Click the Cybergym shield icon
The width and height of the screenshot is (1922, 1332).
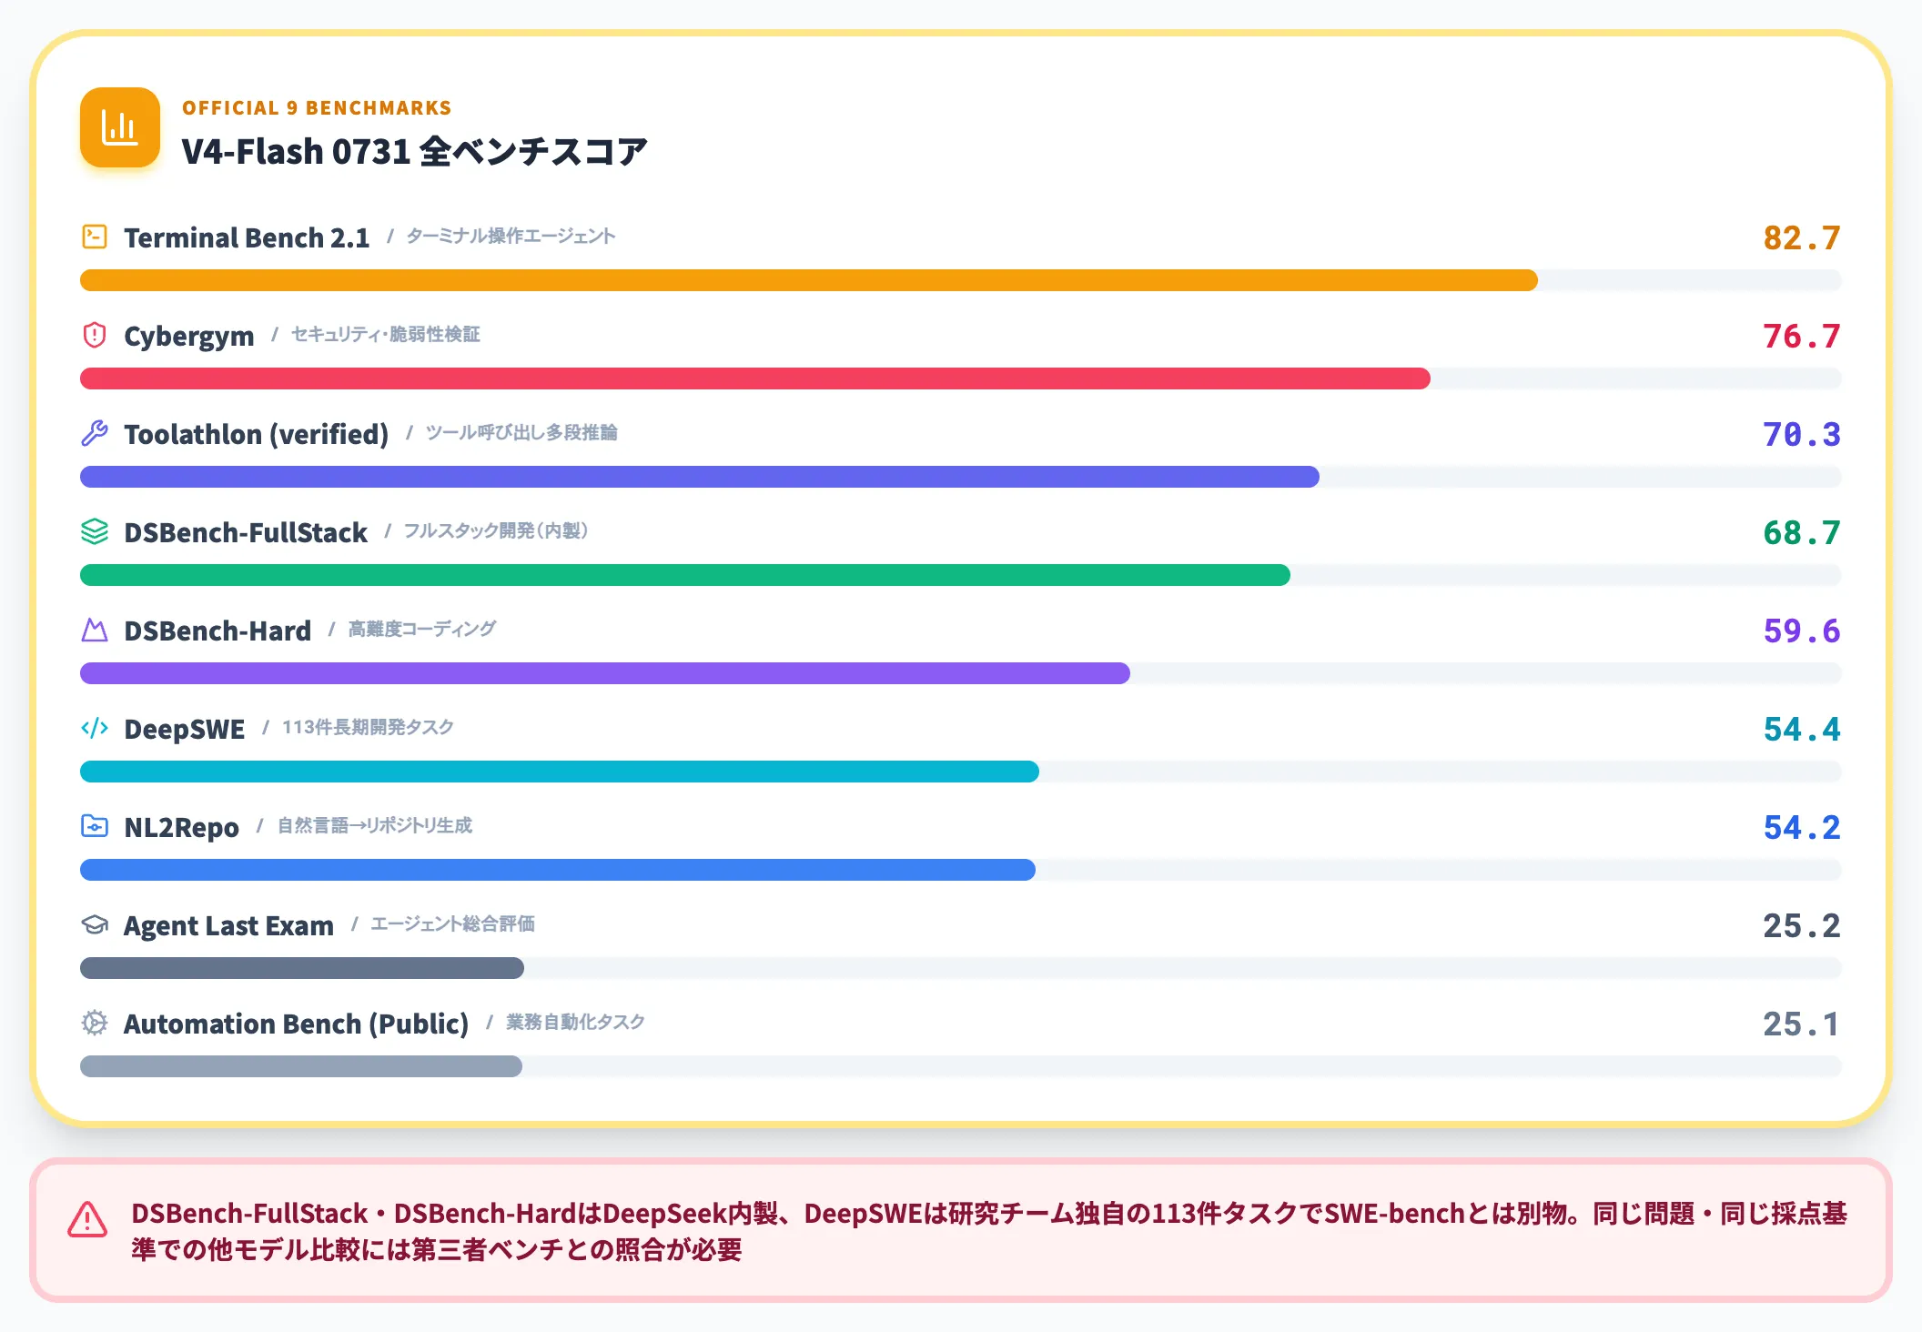click(x=95, y=335)
